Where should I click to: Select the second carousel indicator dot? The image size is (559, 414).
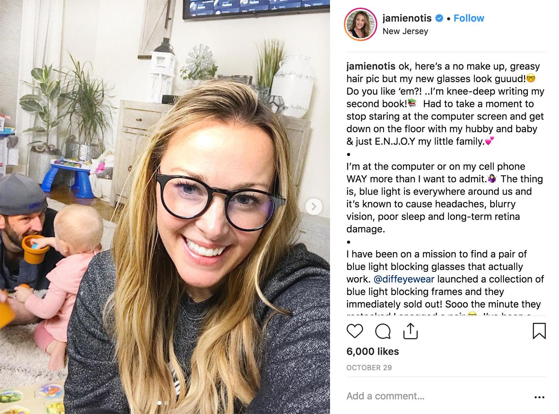pos(166,403)
